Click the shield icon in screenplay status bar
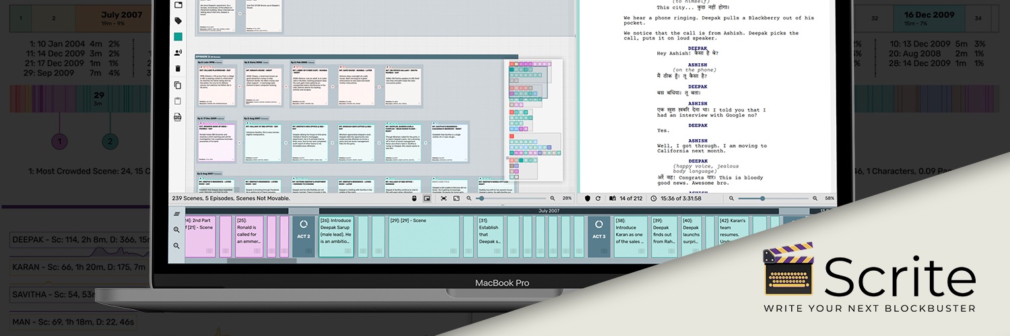Viewport: 1010px width, 336px height. pyautogui.click(x=587, y=198)
